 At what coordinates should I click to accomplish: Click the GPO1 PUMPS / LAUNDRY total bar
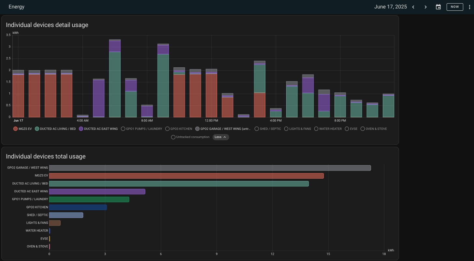coord(89,199)
